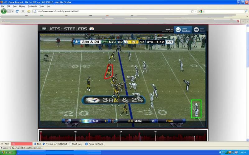Click the page identity icon in address bar
249x155 pixels.
pyautogui.click(x=35, y=11)
